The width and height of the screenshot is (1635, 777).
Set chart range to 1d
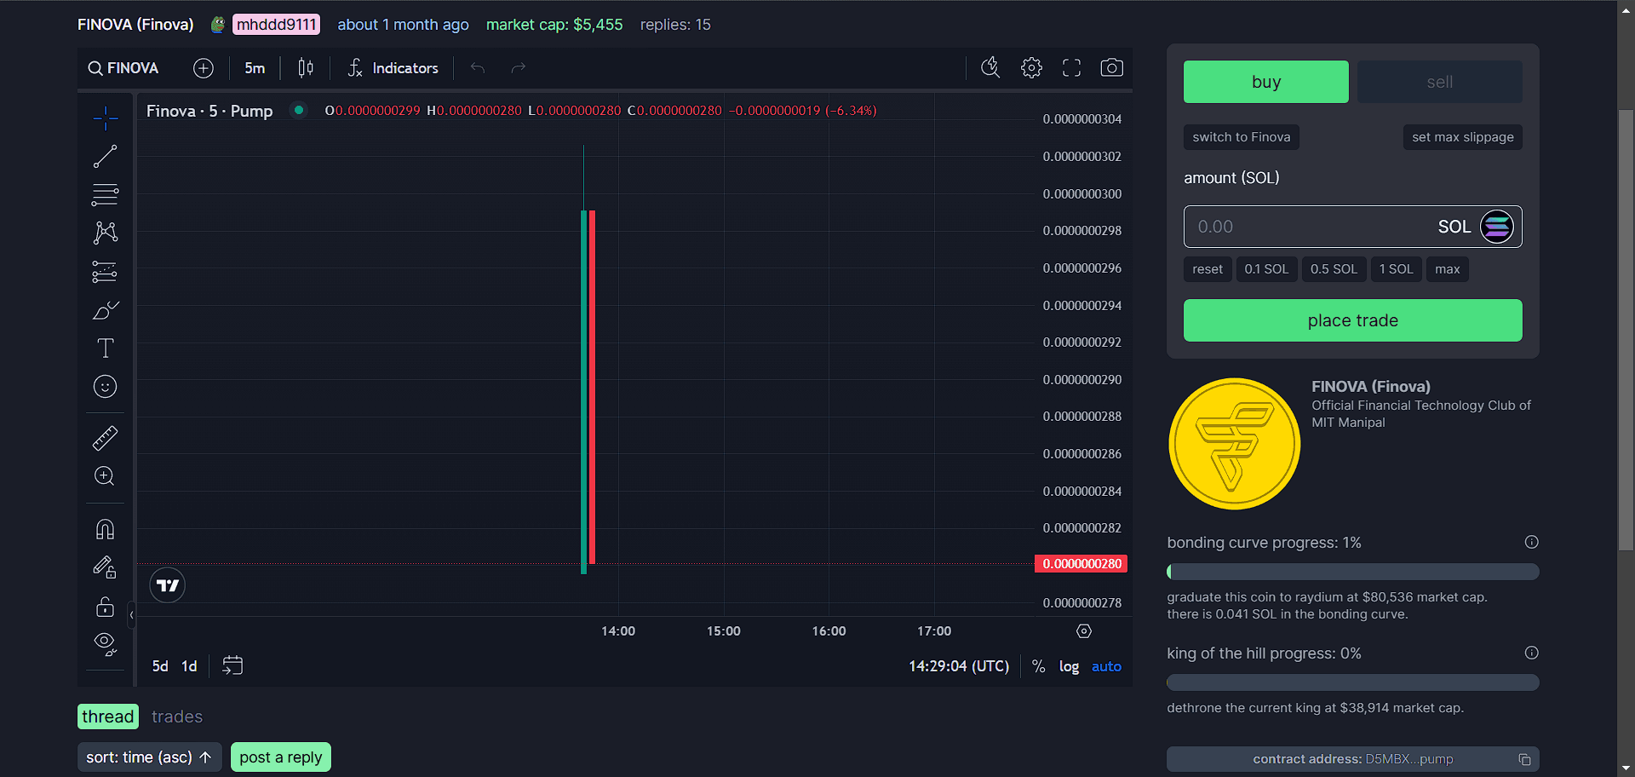point(189,666)
